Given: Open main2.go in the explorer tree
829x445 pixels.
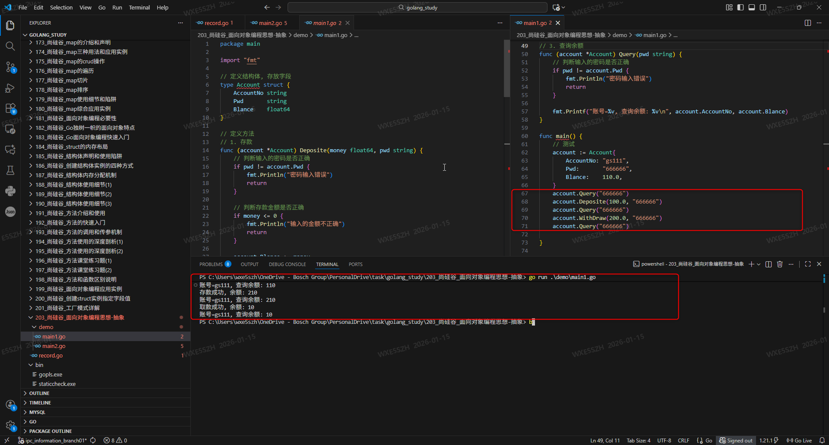Looking at the screenshot, I should 105,346.
